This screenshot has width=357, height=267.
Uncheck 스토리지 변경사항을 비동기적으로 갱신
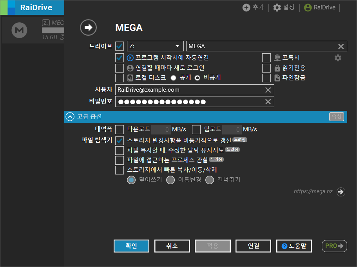click(120, 141)
